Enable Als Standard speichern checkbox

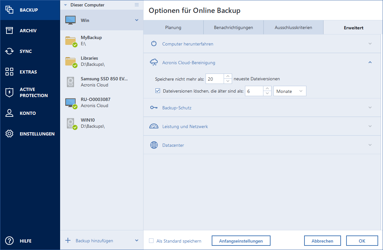[x=151, y=241]
